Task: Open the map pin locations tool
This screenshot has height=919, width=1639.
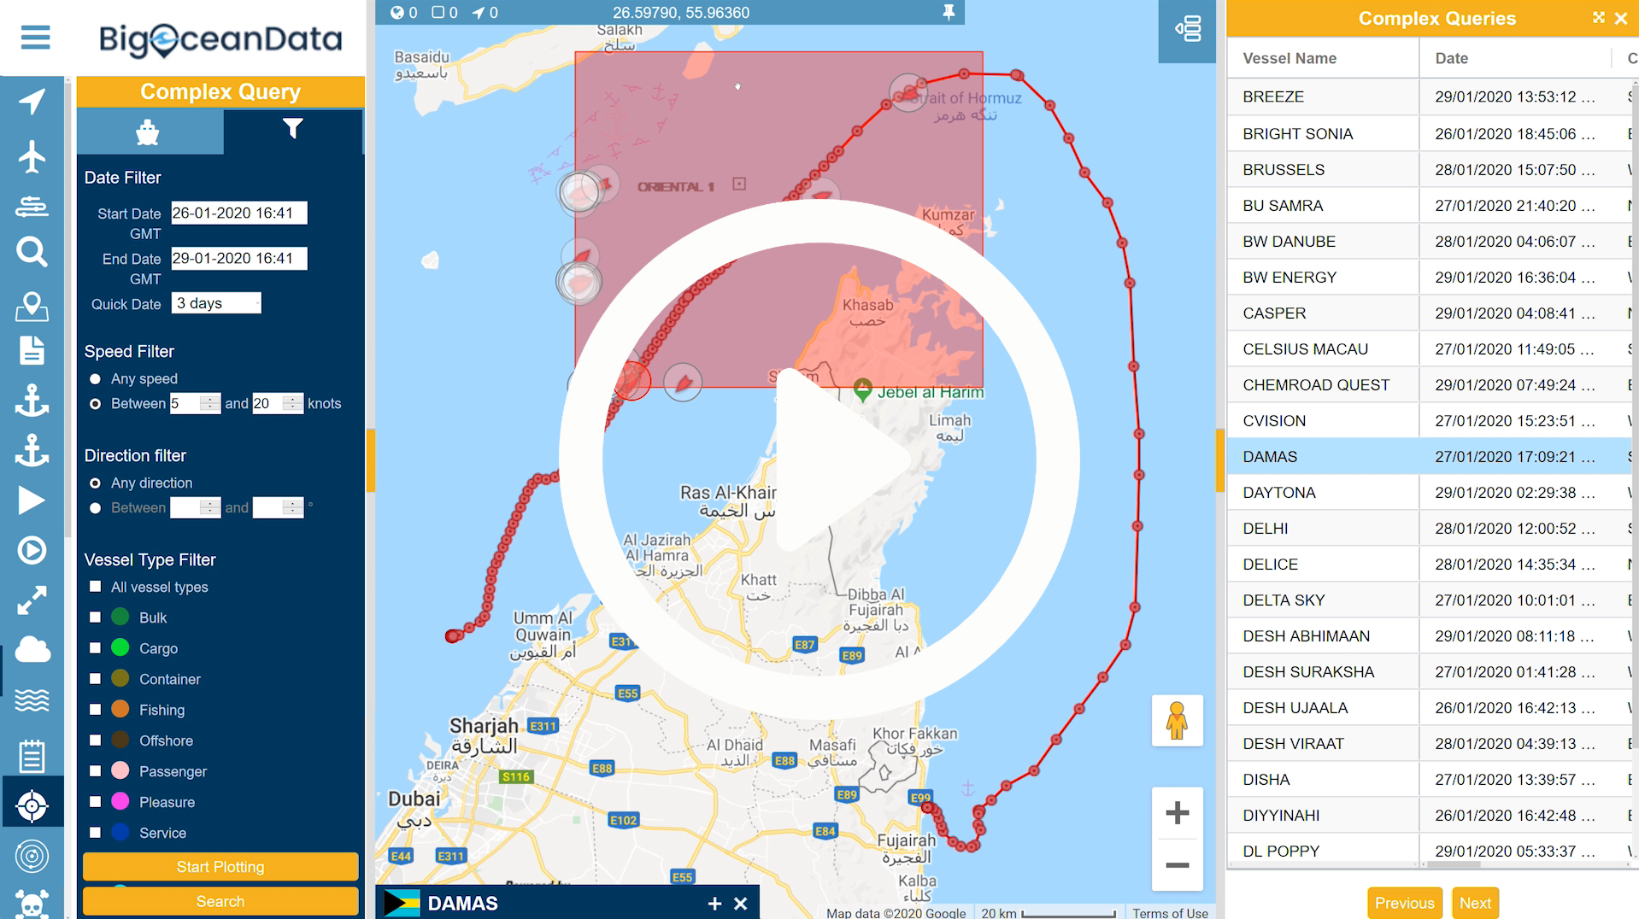Action: coord(32,306)
